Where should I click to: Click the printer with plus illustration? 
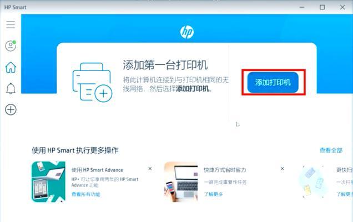tap(92, 82)
